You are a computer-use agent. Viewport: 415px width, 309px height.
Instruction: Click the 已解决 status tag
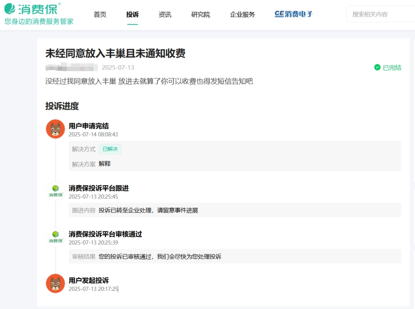point(110,149)
